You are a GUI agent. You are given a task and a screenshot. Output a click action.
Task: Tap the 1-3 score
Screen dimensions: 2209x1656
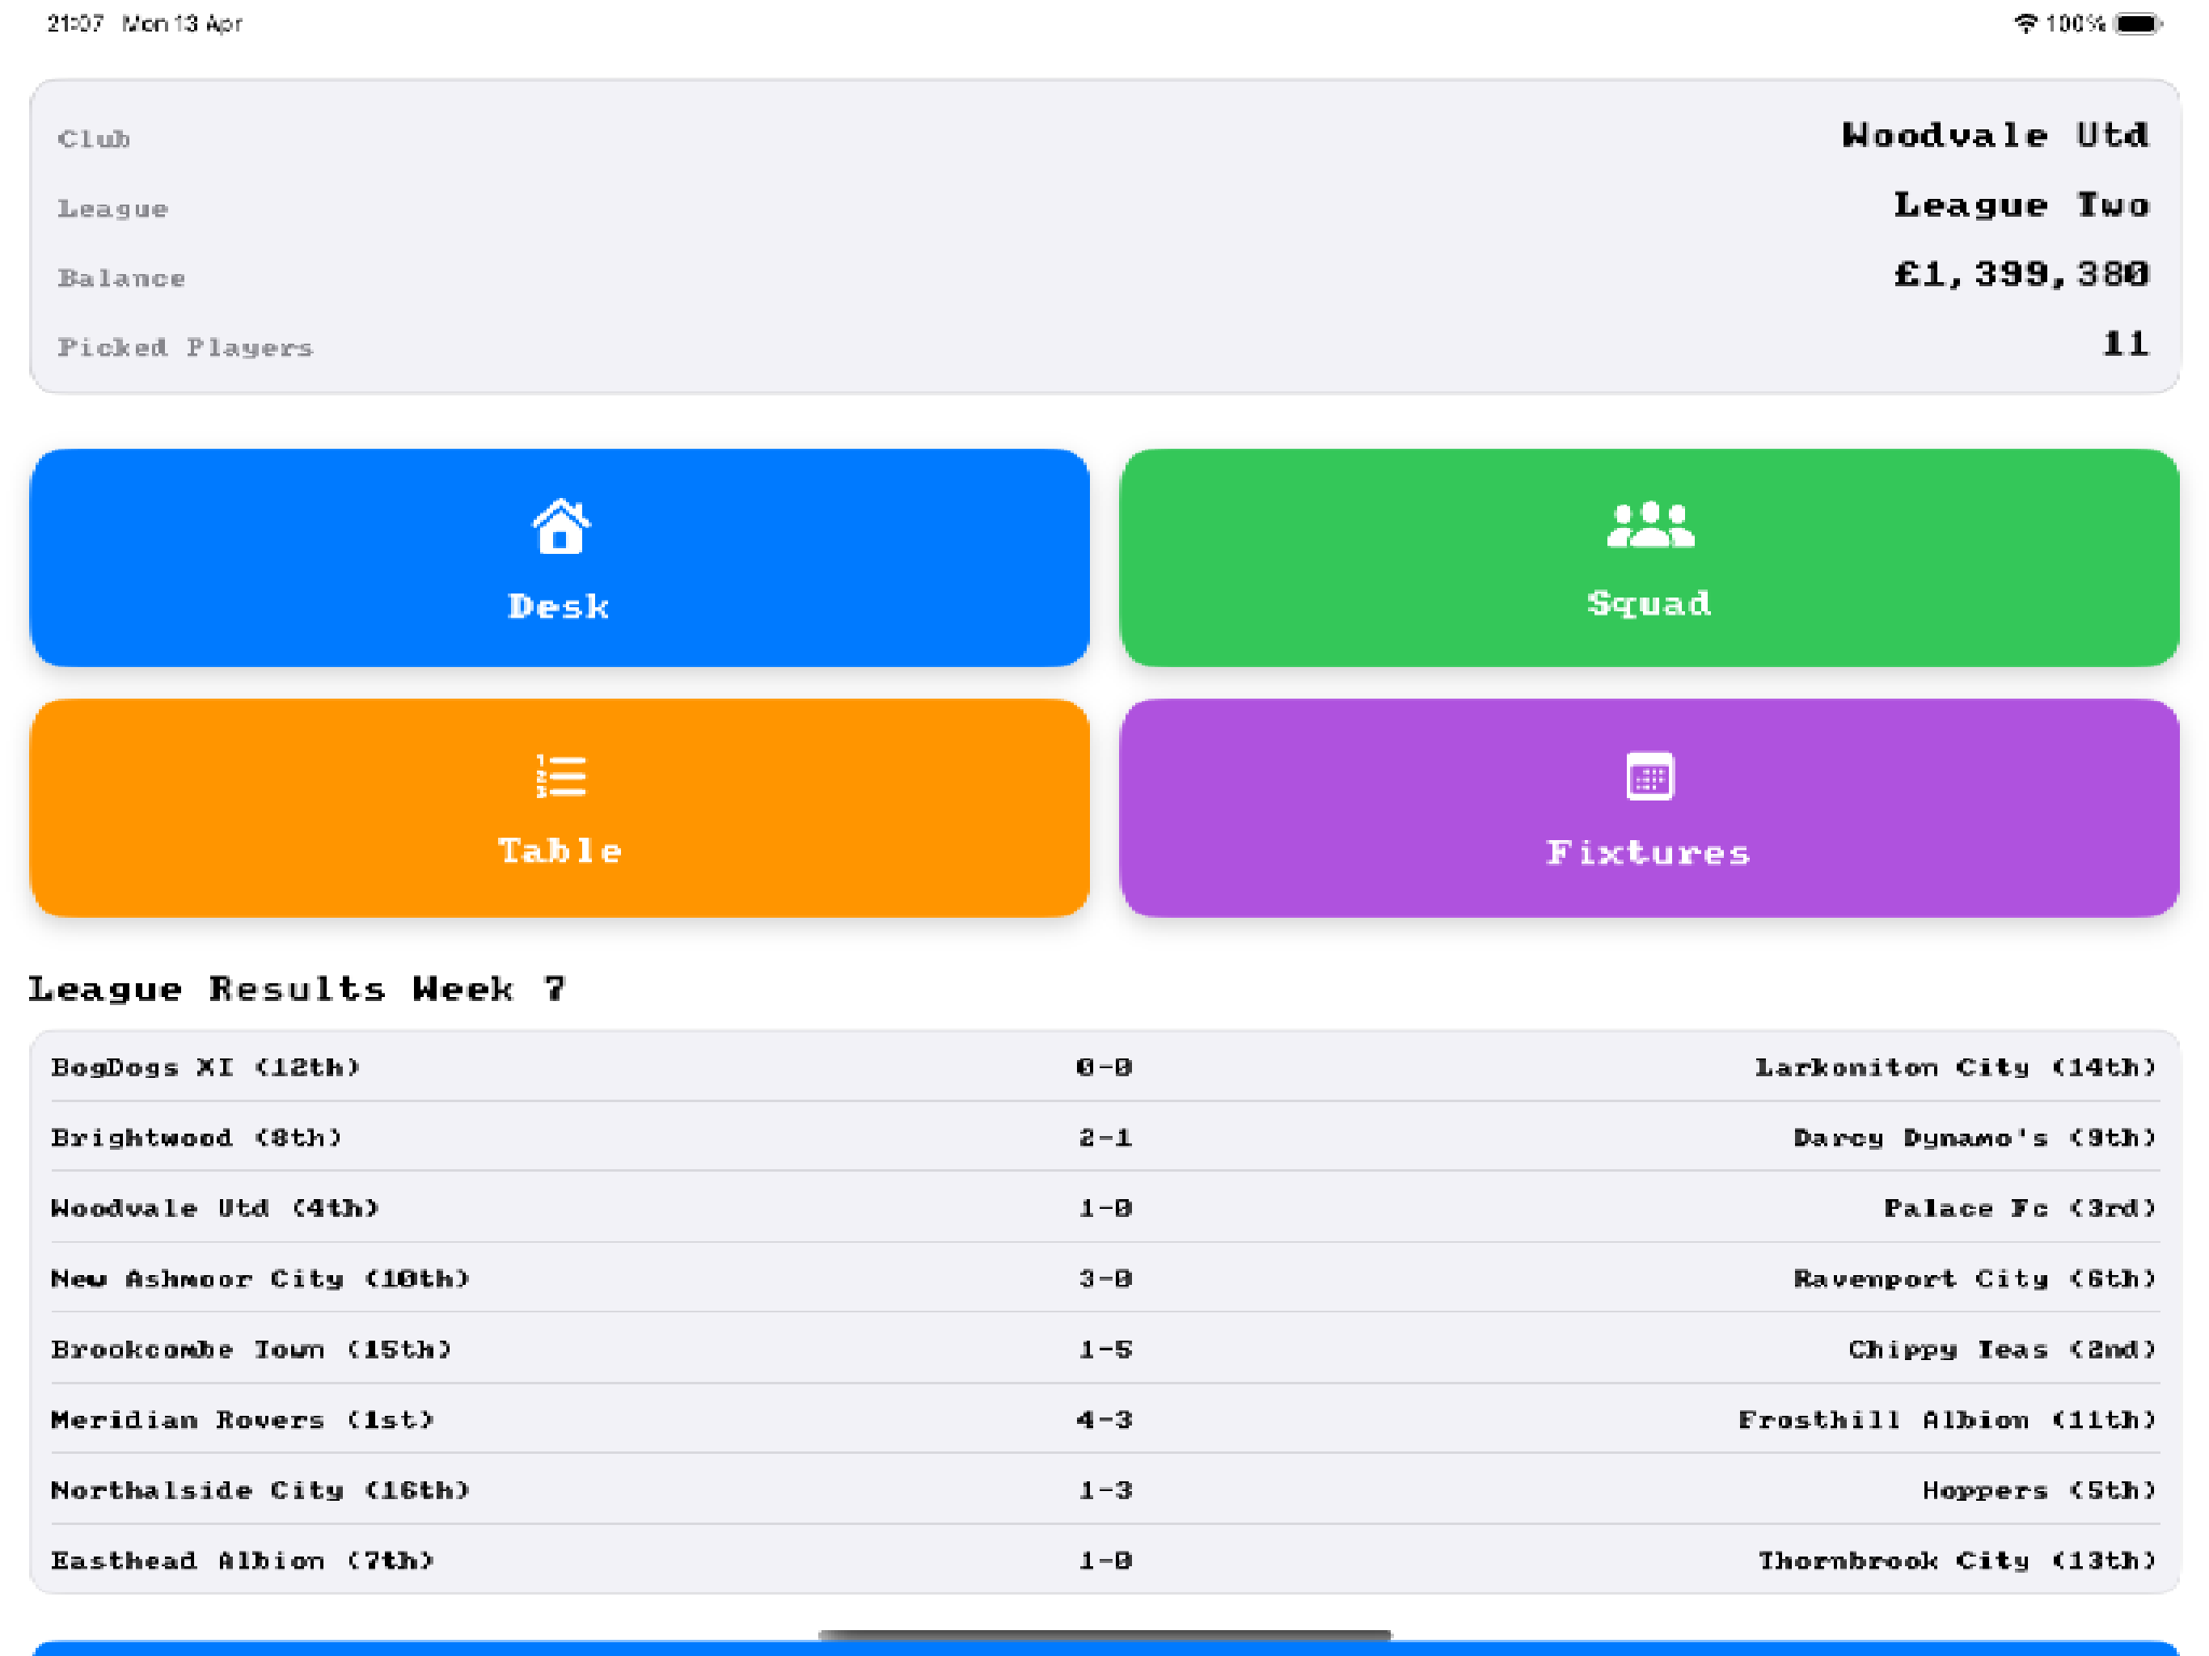point(1104,1490)
